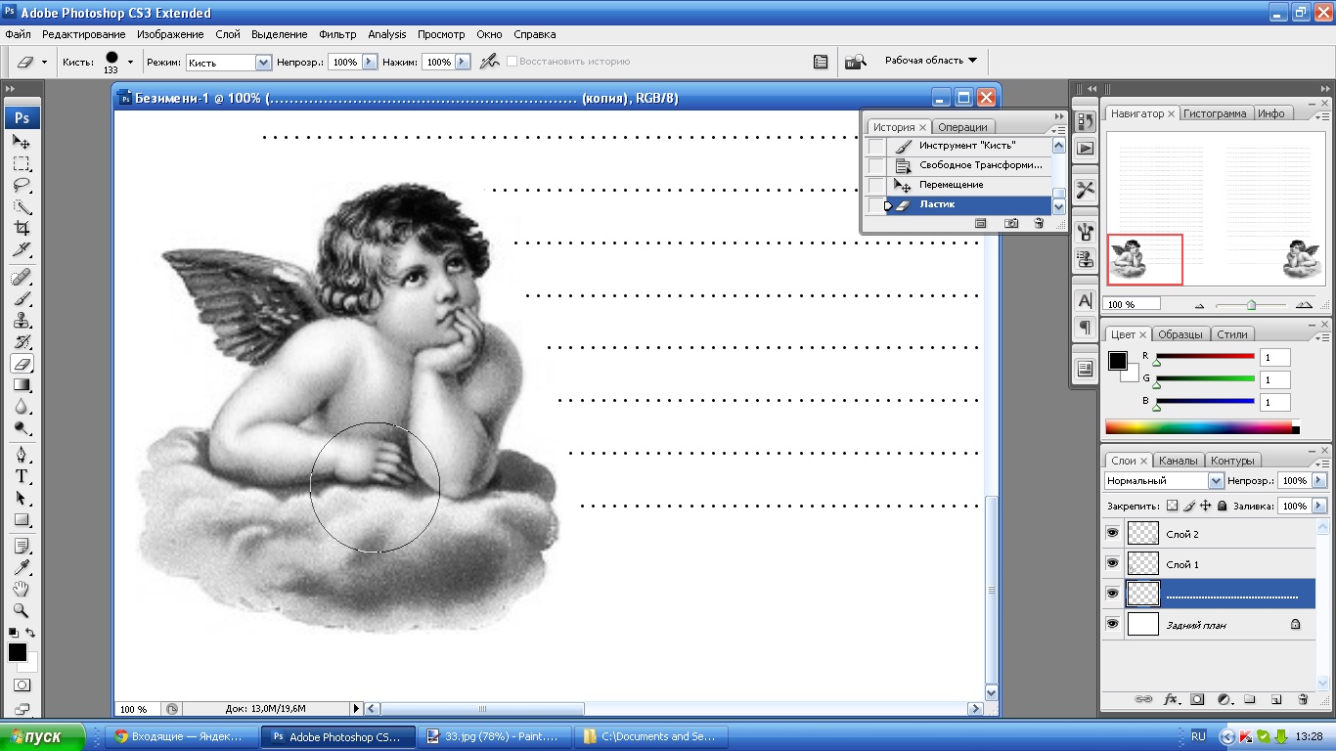Select the Move tool in the toolbox
Image resolution: width=1336 pixels, height=751 pixels.
pyautogui.click(x=21, y=141)
